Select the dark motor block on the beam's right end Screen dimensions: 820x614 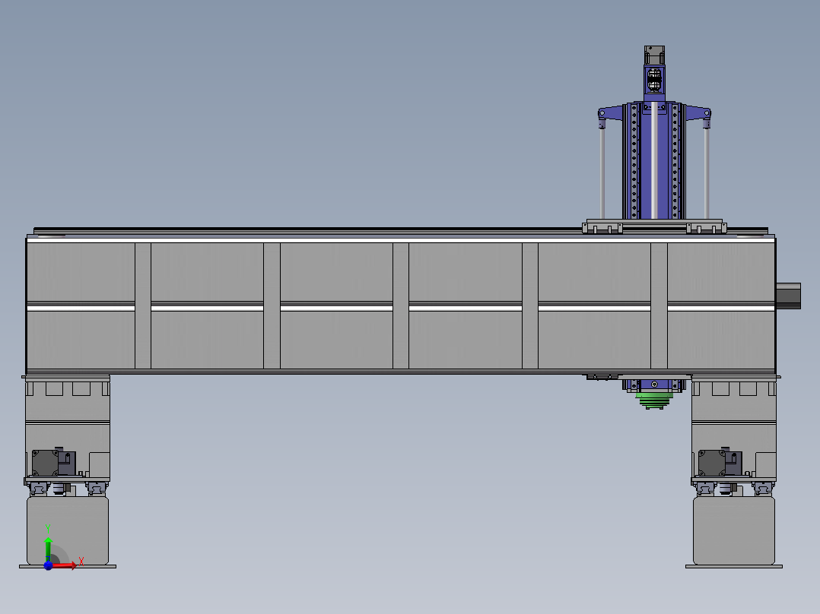[x=788, y=296]
